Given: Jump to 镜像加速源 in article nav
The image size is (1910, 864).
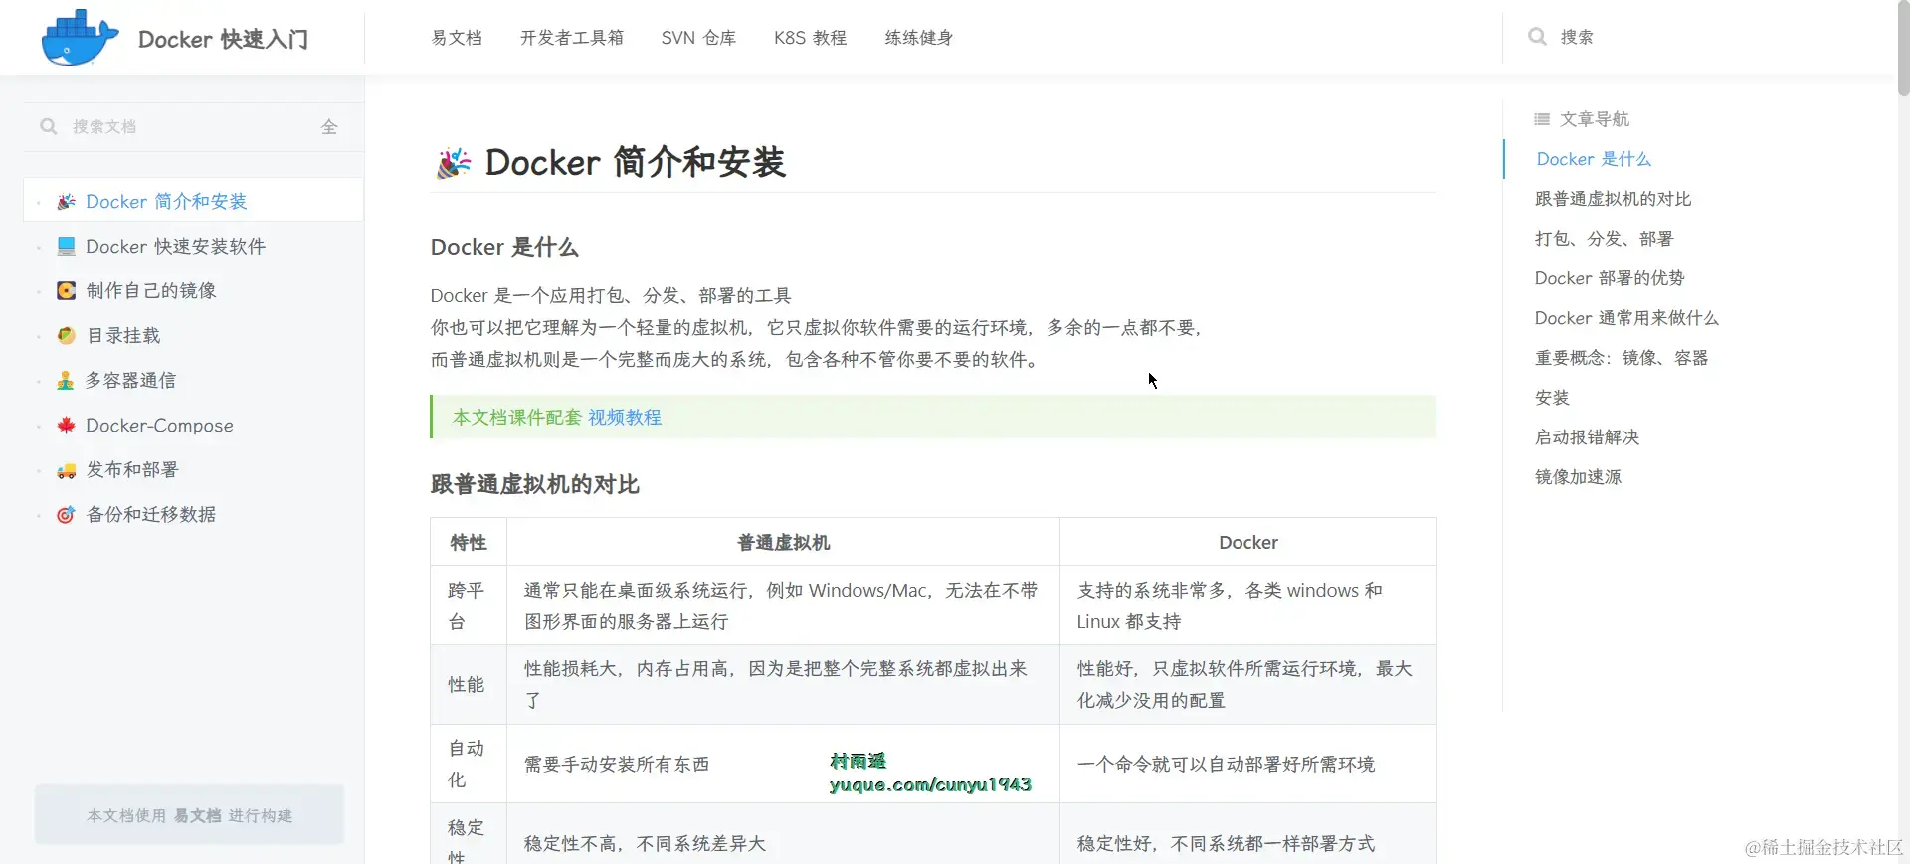Looking at the screenshot, I should tap(1578, 477).
